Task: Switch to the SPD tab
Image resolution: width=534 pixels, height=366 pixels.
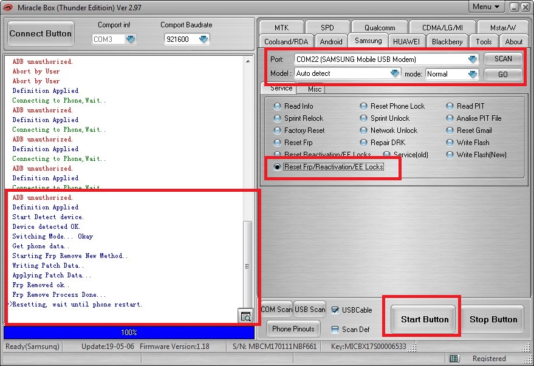Action: click(x=327, y=27)
